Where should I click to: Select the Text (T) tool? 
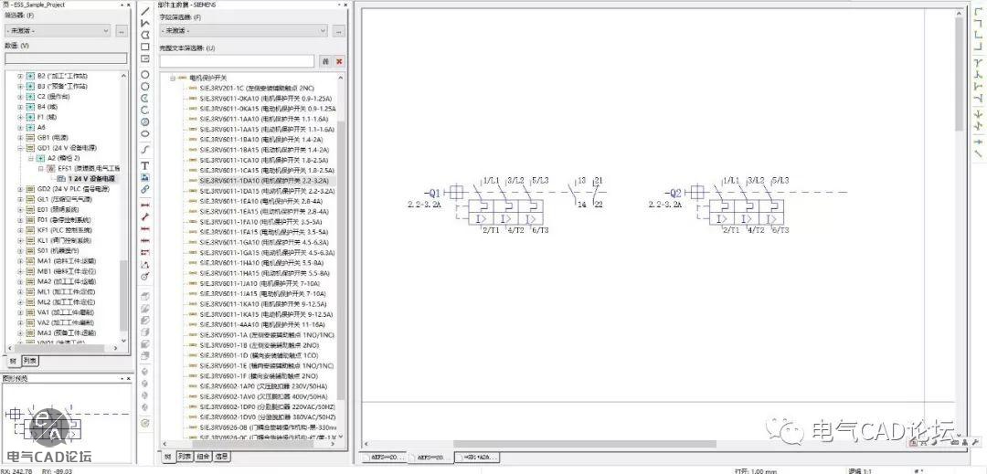point(144,165)
